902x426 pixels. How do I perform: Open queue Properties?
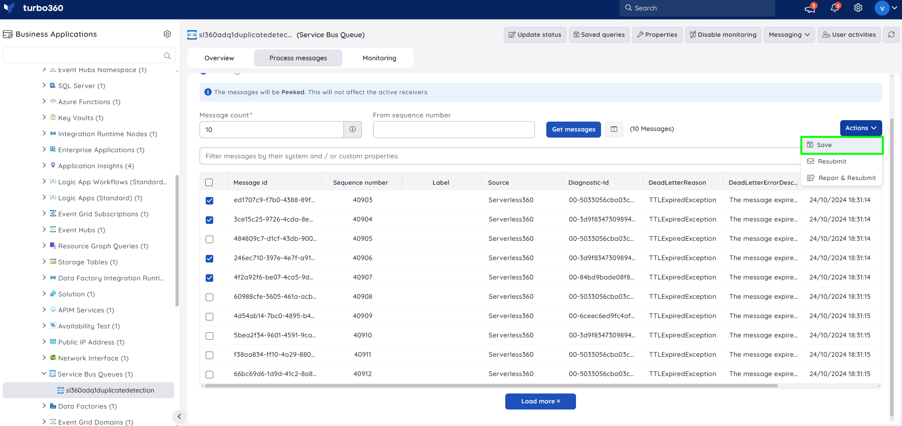657,34
